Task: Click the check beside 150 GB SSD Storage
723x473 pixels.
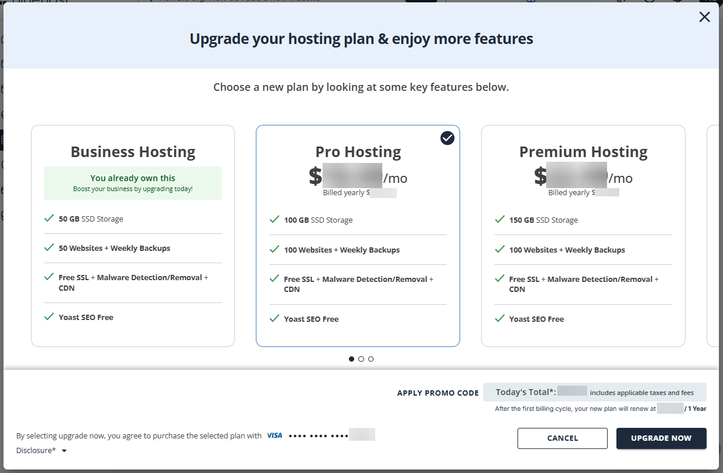Action: point(500,220)
